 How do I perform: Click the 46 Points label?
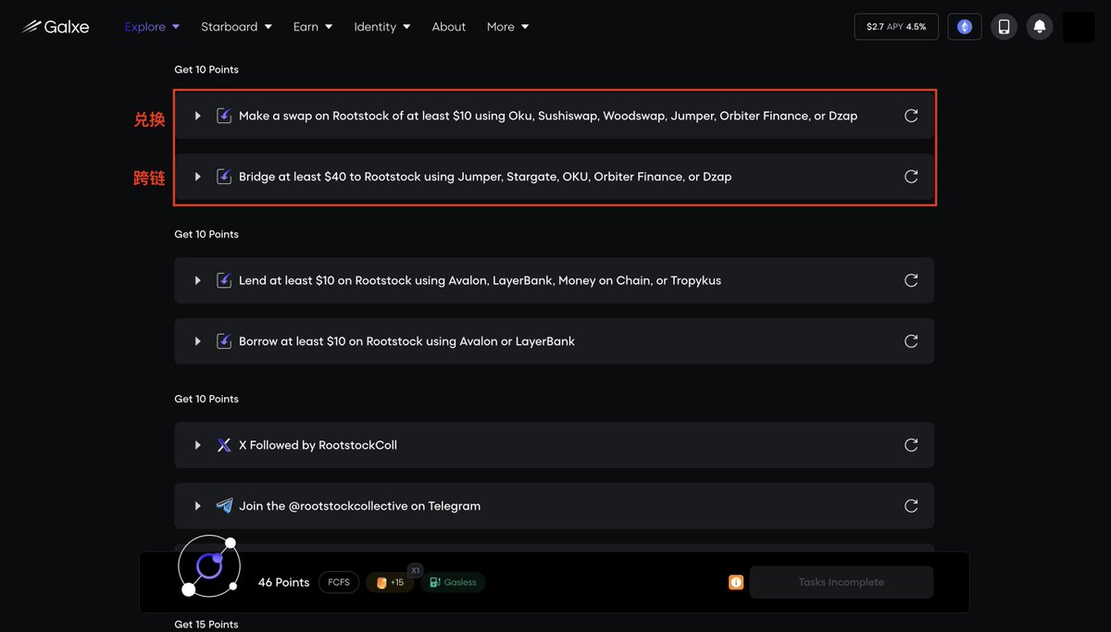(283, 582)
